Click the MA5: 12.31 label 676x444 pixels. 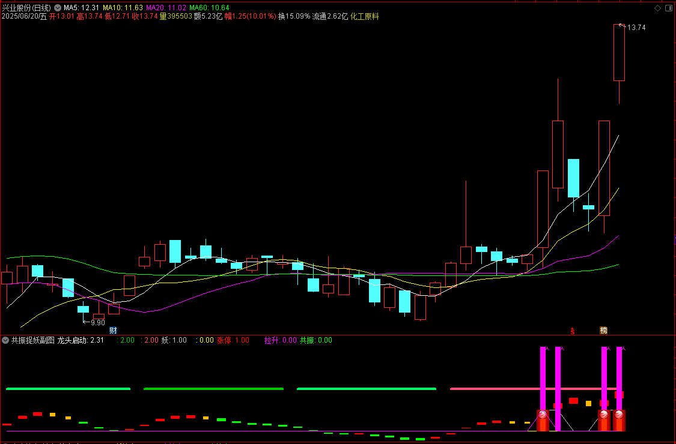82,8
